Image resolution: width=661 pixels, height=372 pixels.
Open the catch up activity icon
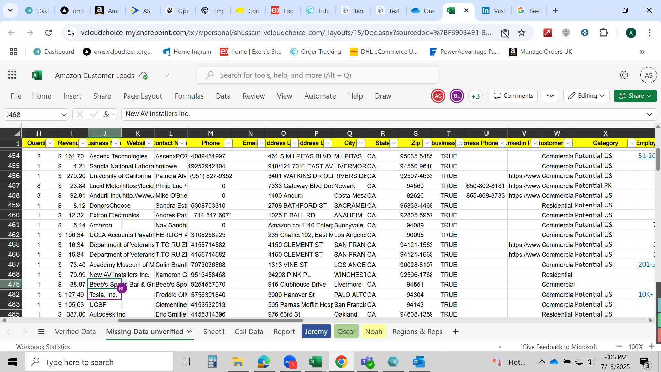tap(550, 96)
